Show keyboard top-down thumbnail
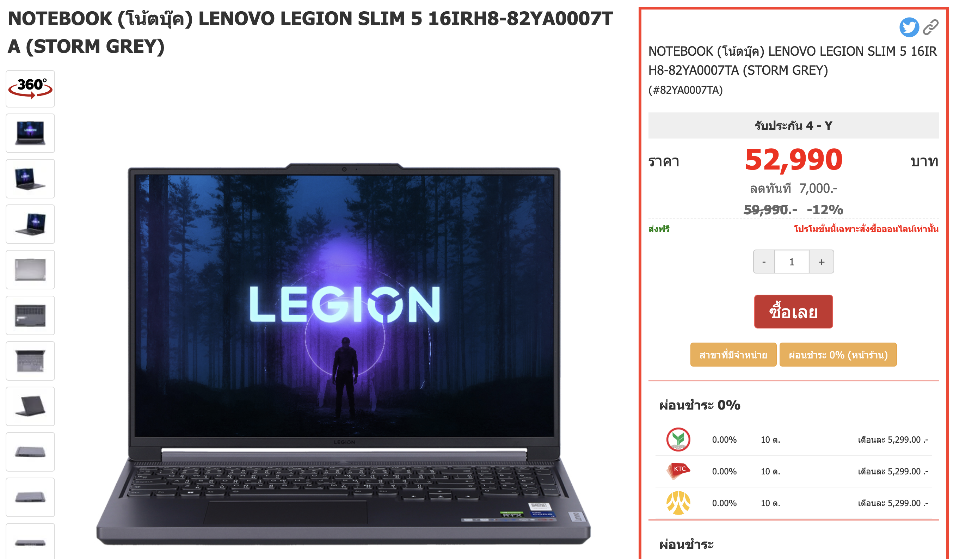 (30, 315)
